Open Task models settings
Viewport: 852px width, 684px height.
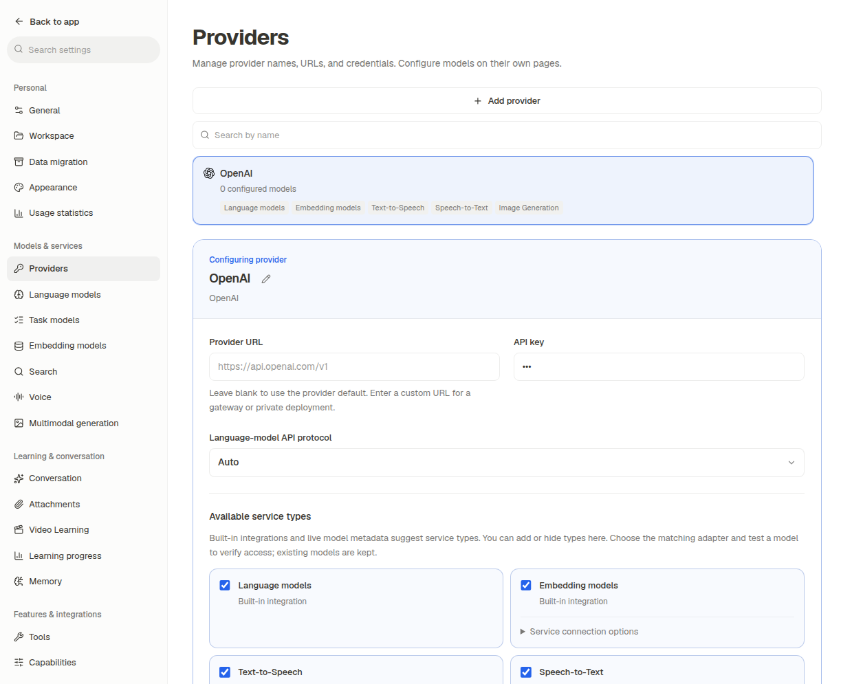83,320
